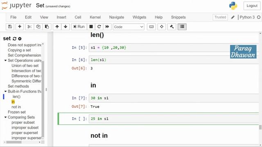Go to not in entry
The width and height of the screenshot is (262, 147).
pyautogui.click(x=16, y=107)
